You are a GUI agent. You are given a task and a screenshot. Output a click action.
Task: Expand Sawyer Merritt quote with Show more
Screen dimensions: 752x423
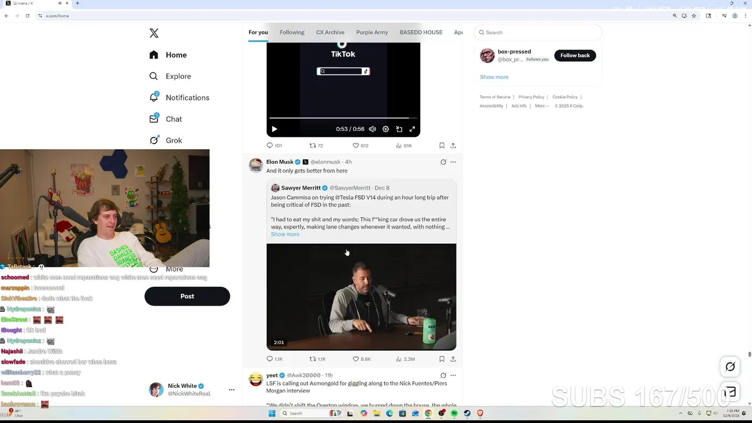click(x=285, y=234)
